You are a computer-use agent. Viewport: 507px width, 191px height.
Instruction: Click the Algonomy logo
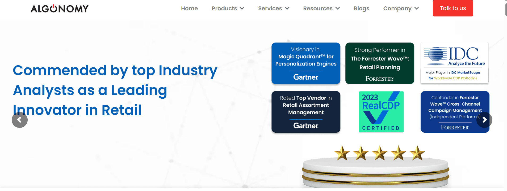pyautogui.click(x=60, y=8)
